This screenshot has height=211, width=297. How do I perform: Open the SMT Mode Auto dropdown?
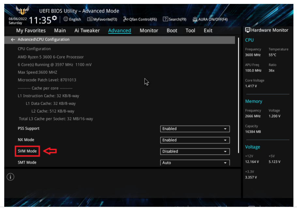pos(195,162)
